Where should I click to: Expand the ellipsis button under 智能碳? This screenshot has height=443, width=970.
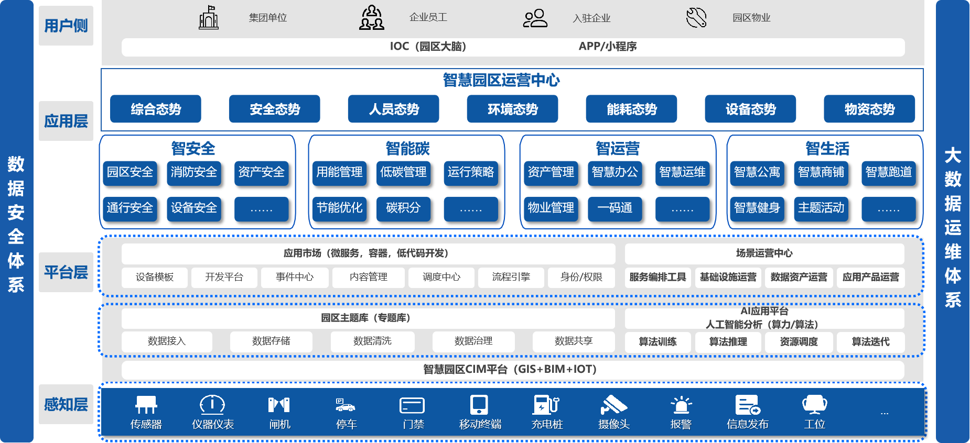(470, 209)
